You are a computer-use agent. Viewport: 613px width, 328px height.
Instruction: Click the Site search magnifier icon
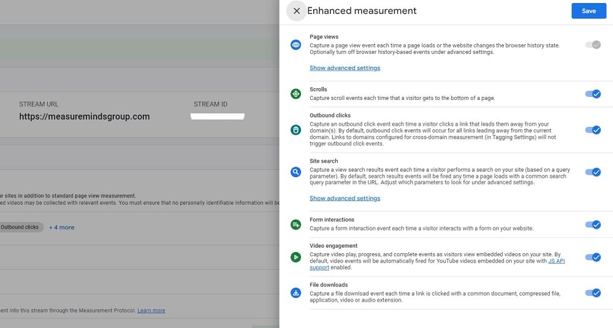point(296,172)
